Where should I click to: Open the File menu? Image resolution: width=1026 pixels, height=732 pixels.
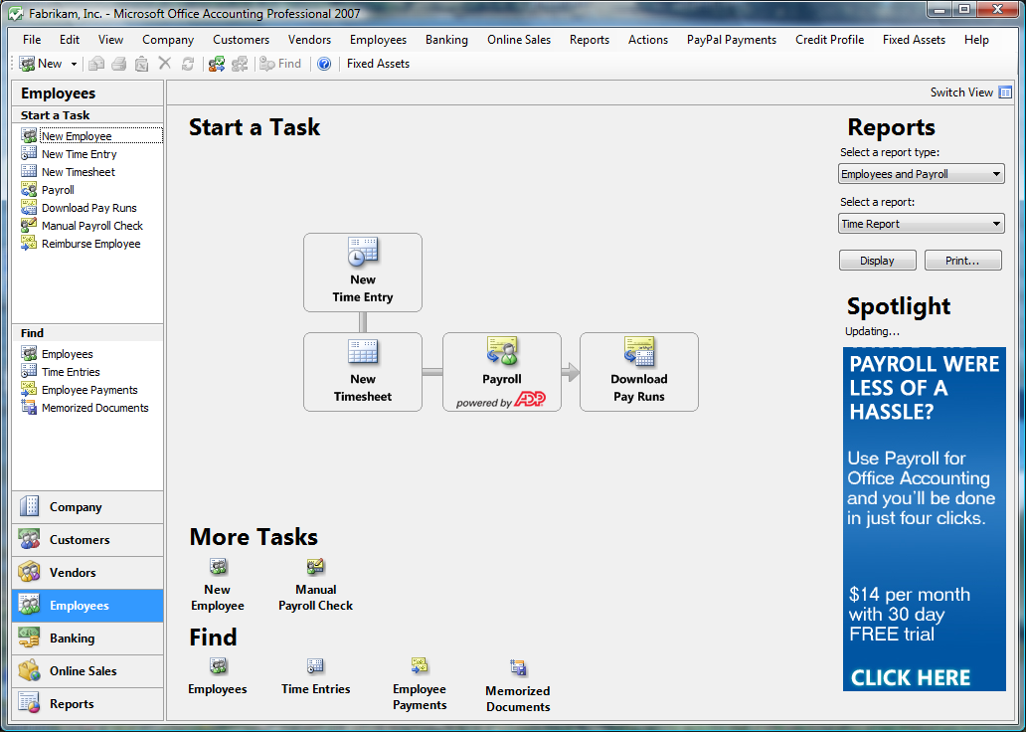click(x=32, y=39)
